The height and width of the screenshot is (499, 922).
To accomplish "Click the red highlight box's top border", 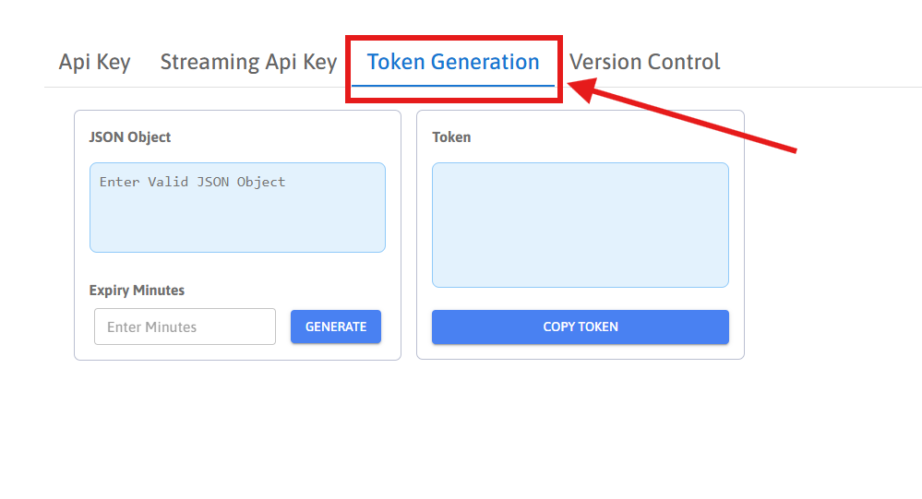I will pos(453,39).
